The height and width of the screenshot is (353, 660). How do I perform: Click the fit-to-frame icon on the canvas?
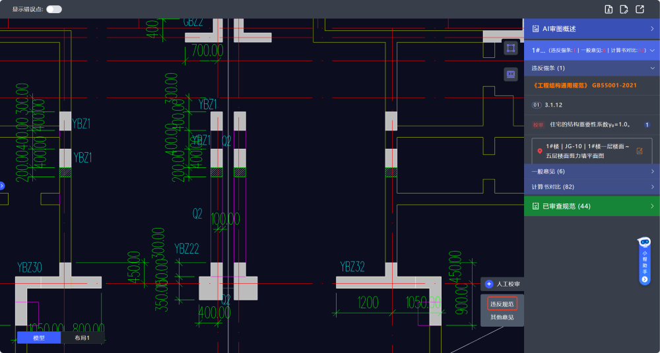point(510,48)
